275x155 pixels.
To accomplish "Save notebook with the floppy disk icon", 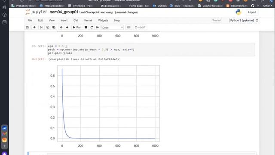I will (27, 28).
